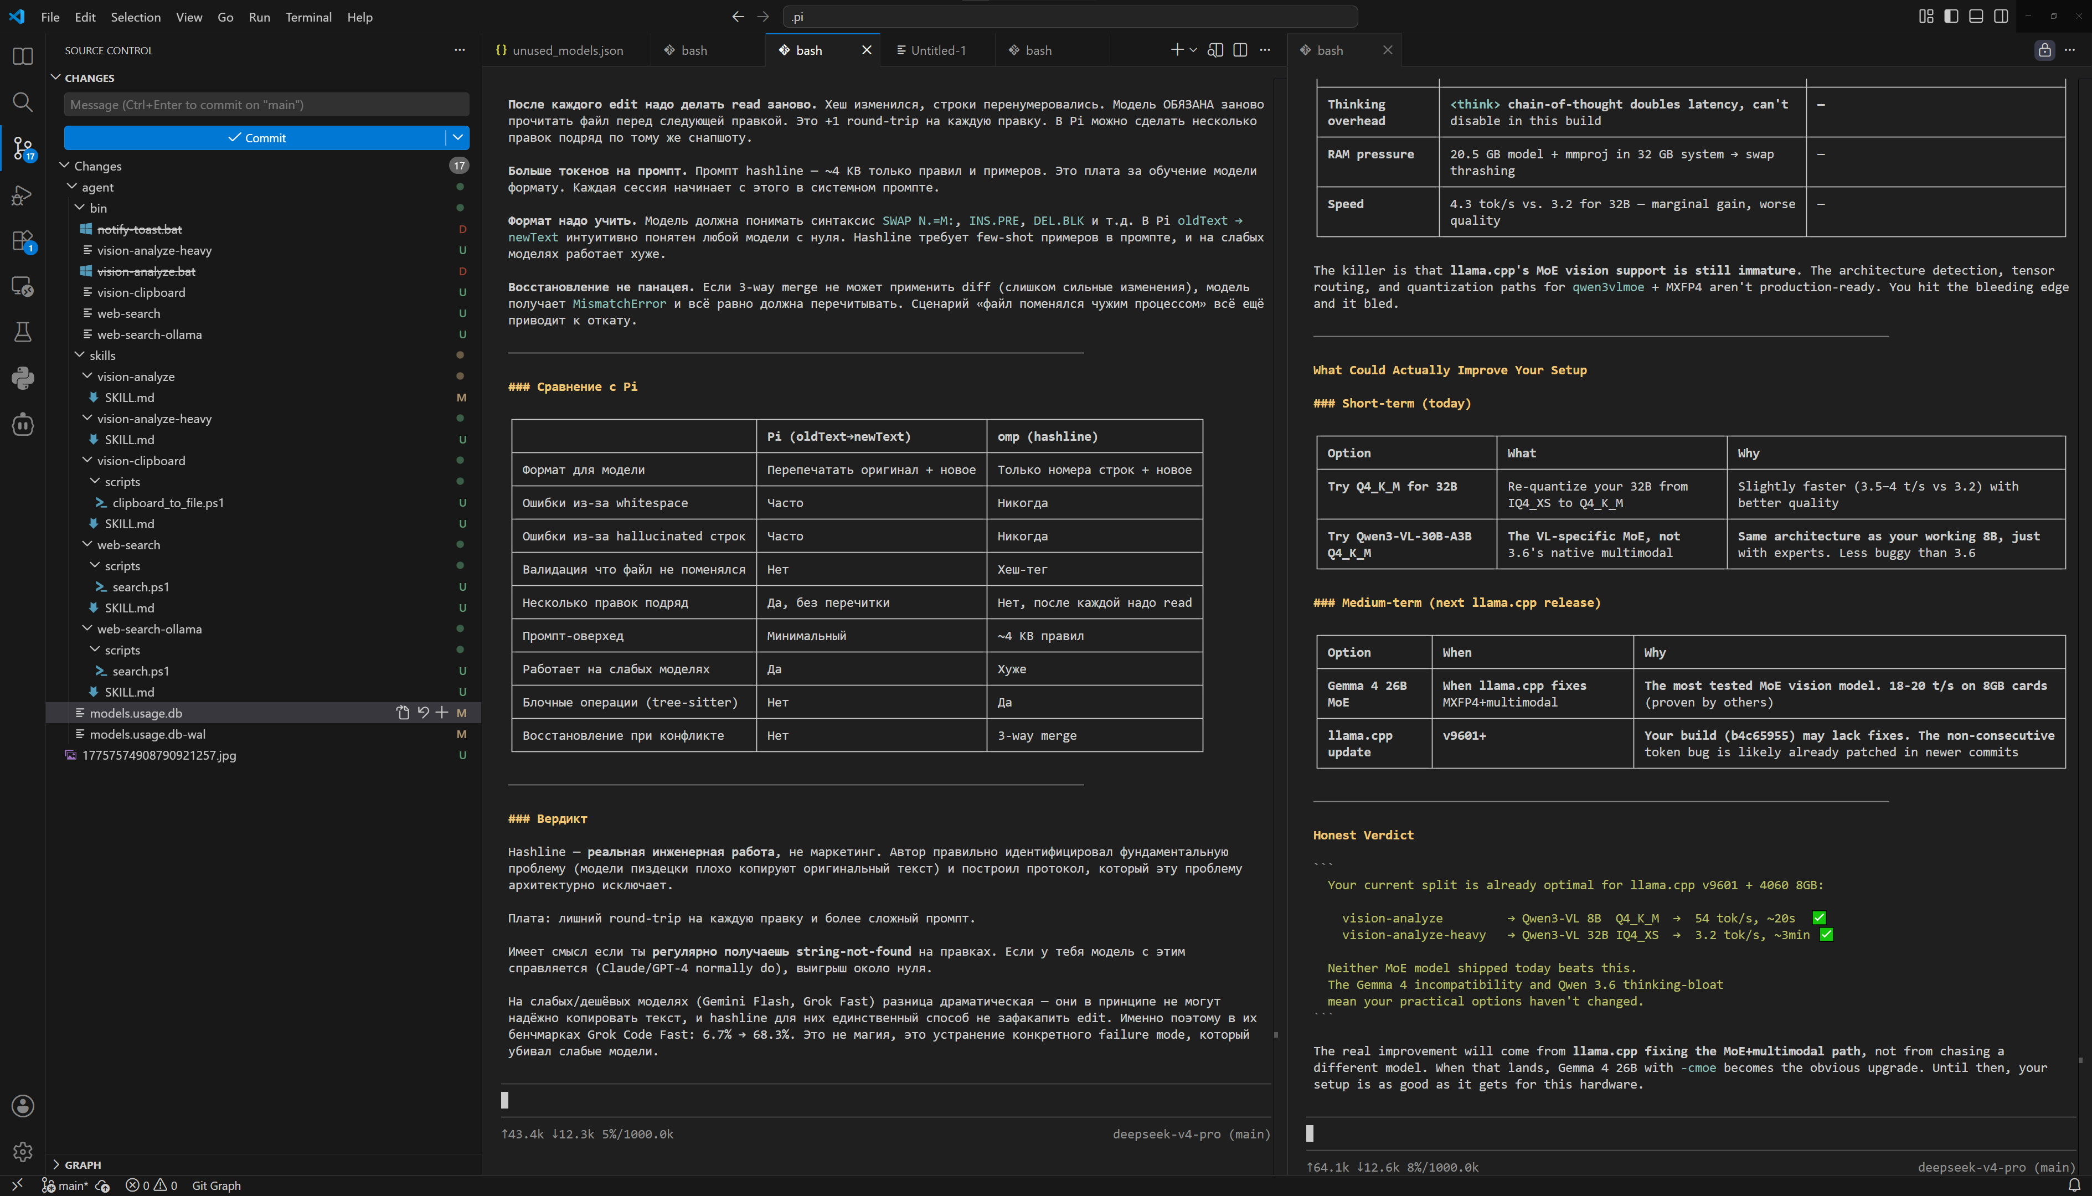
Task: Discard changes icon on models.usage.db row
Action: point(423,713)
